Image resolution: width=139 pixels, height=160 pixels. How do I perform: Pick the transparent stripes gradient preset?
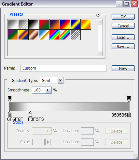click(75, 35)
